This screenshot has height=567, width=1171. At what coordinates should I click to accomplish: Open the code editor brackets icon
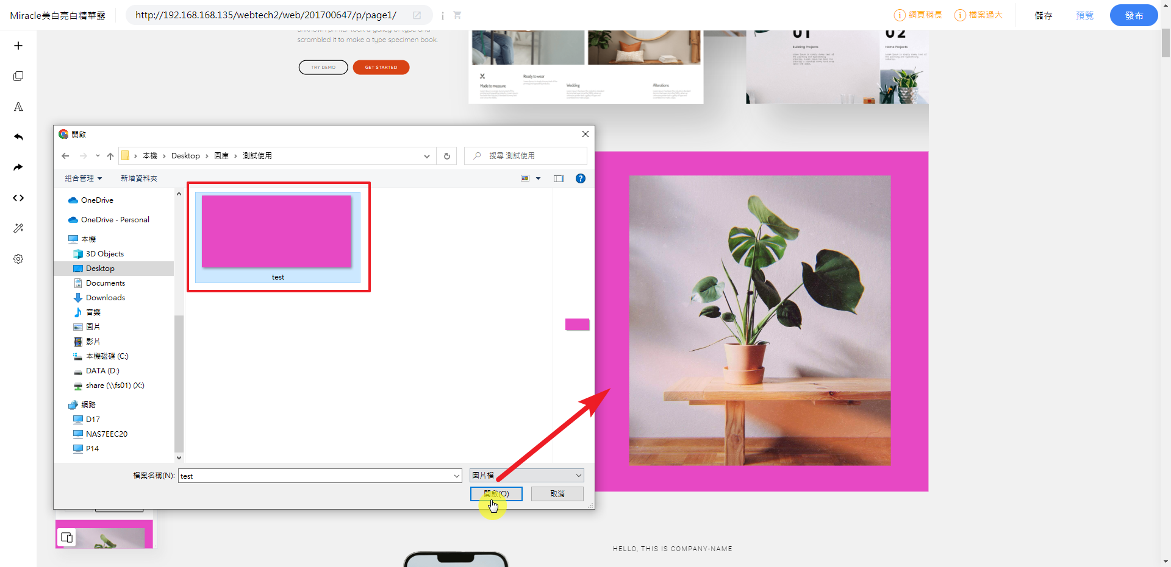click(x=18, y=198)
